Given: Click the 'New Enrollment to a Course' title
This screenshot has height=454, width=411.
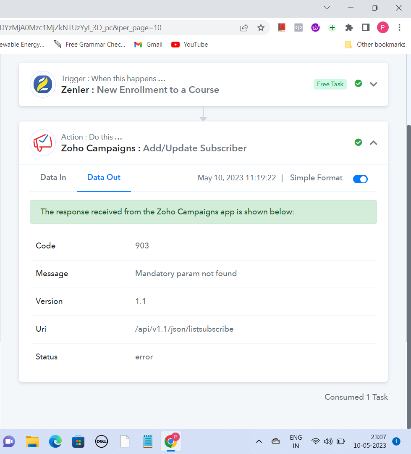Looking at the screenshot, I should pyautogui.click(x=158, y=90).
